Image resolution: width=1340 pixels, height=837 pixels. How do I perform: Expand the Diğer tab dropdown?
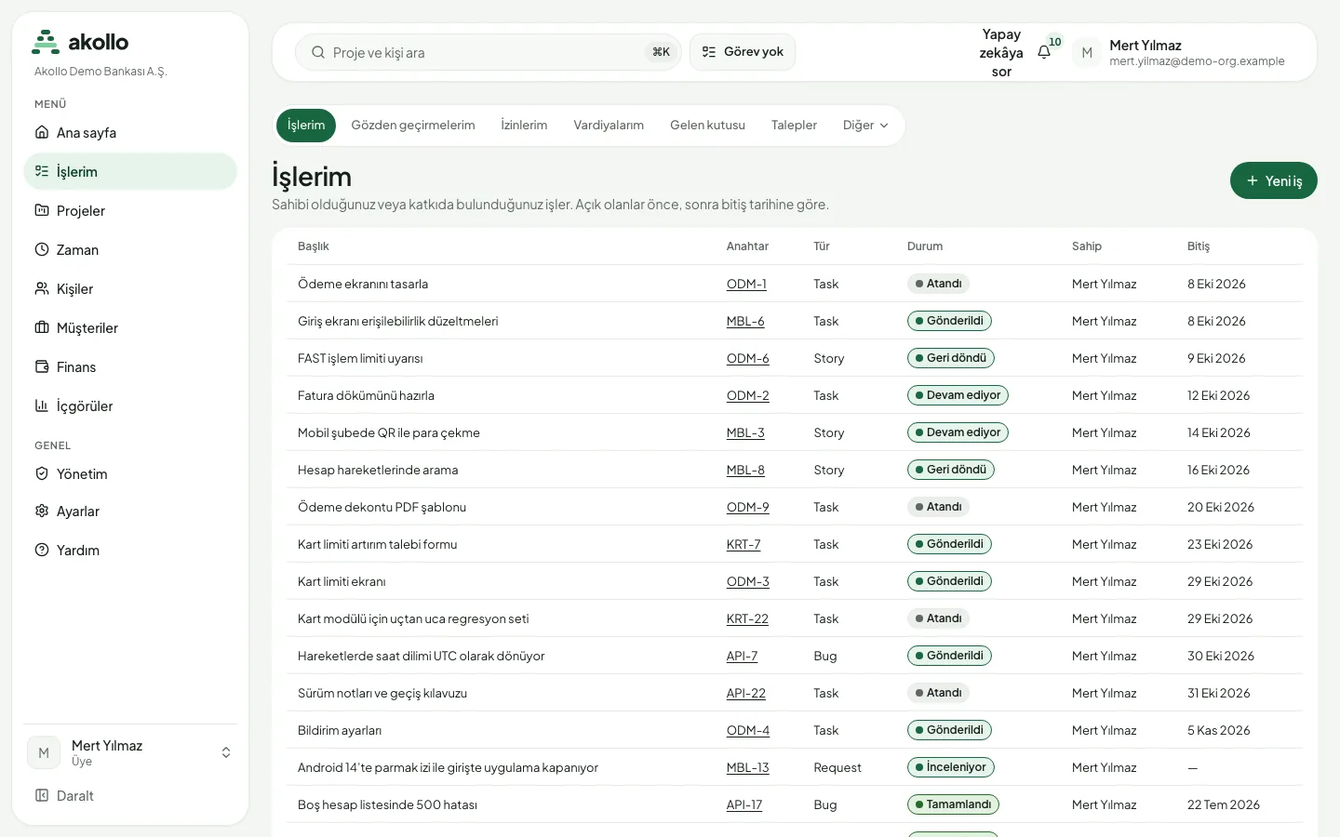click(865, 125)
